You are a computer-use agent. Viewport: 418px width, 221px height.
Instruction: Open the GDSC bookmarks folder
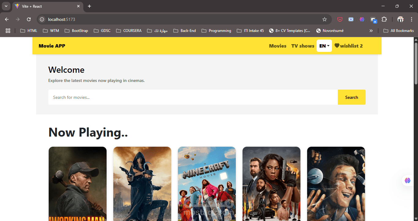click(x=102, y=31)
